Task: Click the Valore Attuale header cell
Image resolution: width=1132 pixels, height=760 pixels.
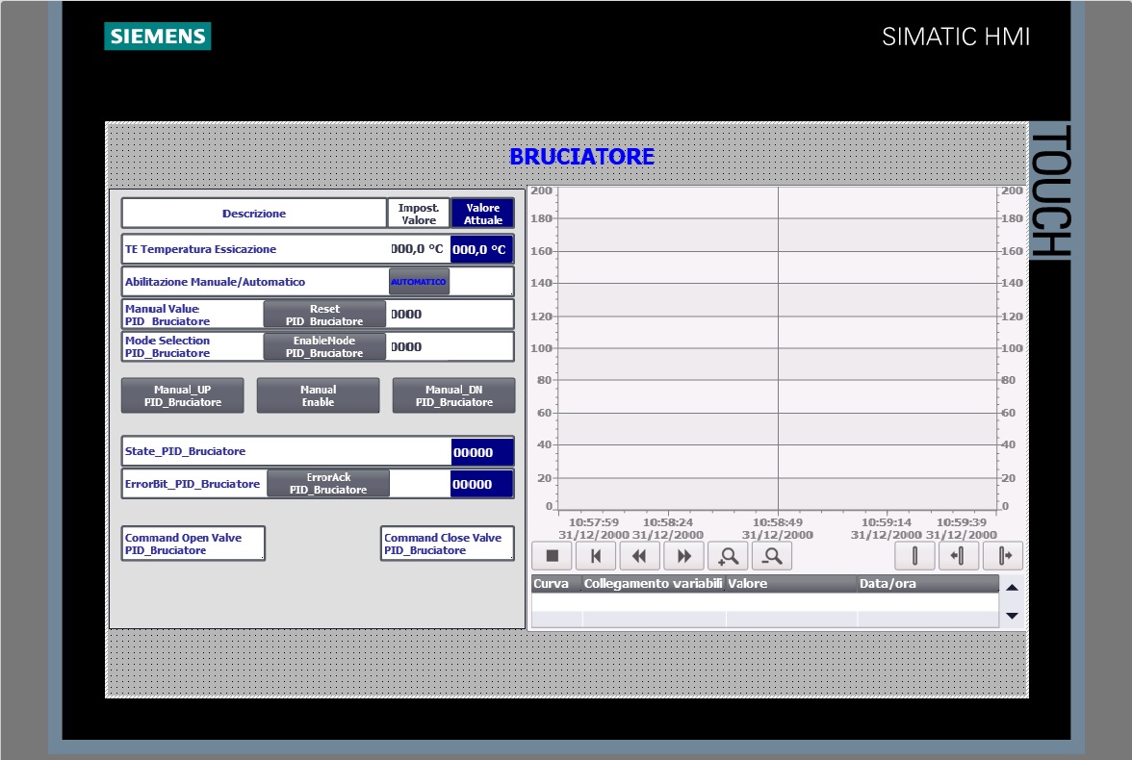Action: (482, 214)
